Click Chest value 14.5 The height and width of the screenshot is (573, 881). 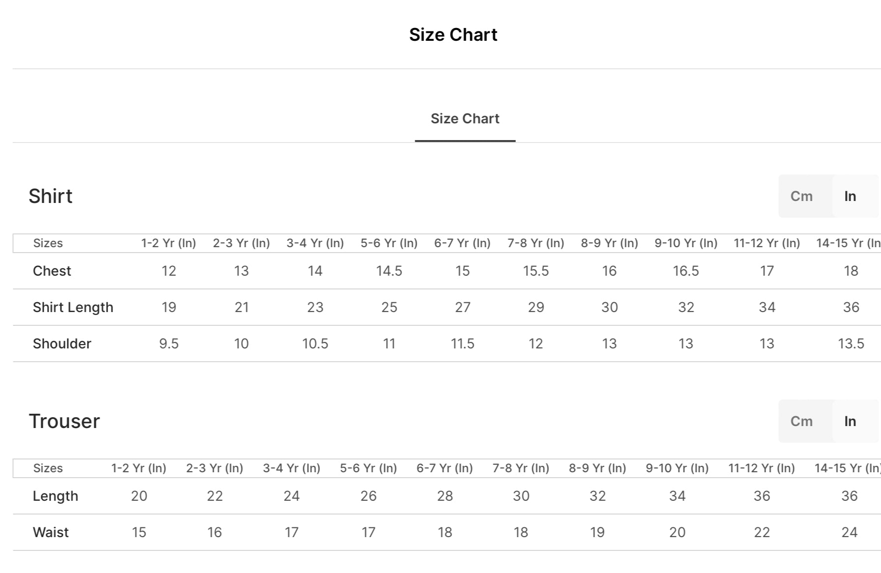(x=389, y=271)
